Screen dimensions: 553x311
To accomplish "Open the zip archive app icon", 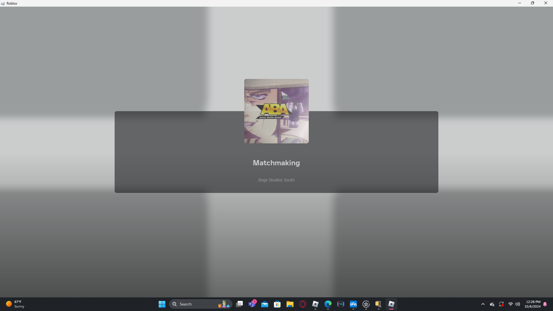I will [x=378, y=304].
